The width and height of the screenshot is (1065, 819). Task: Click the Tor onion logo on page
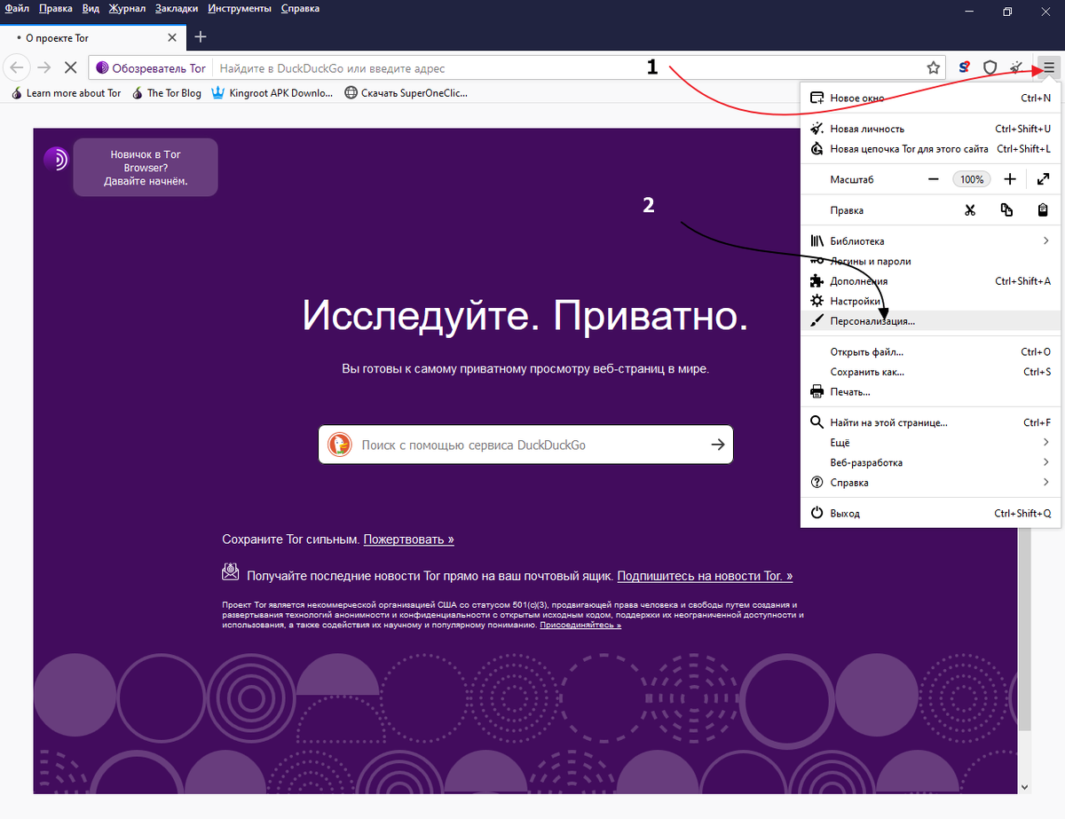coord(56,158)
